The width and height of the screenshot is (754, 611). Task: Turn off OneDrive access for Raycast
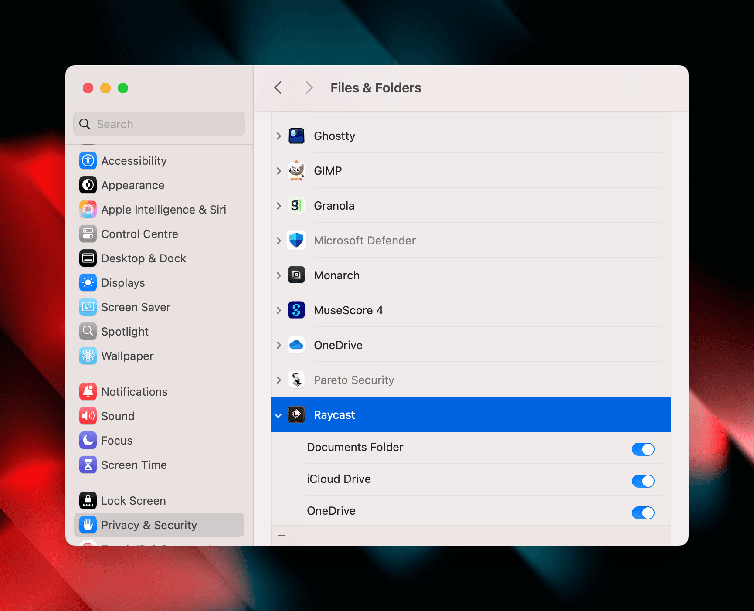click(643, 513)
